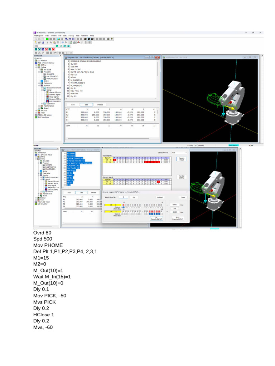Expand Maintenance node in upper workspace tree
Screen dimensions: 275x366
pos(39,106)
